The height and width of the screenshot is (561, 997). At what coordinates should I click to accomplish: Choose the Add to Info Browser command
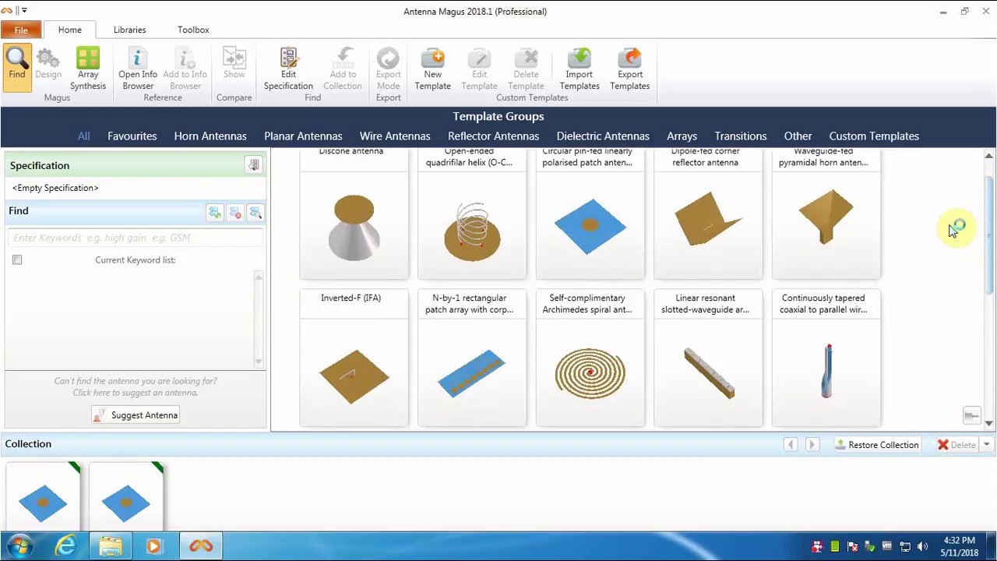185,69
